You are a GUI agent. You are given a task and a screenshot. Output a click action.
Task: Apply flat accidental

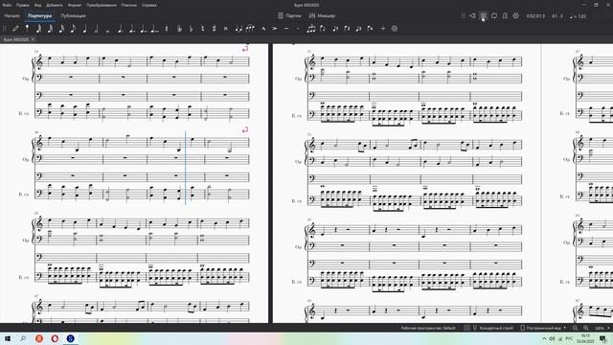(192, 28)
